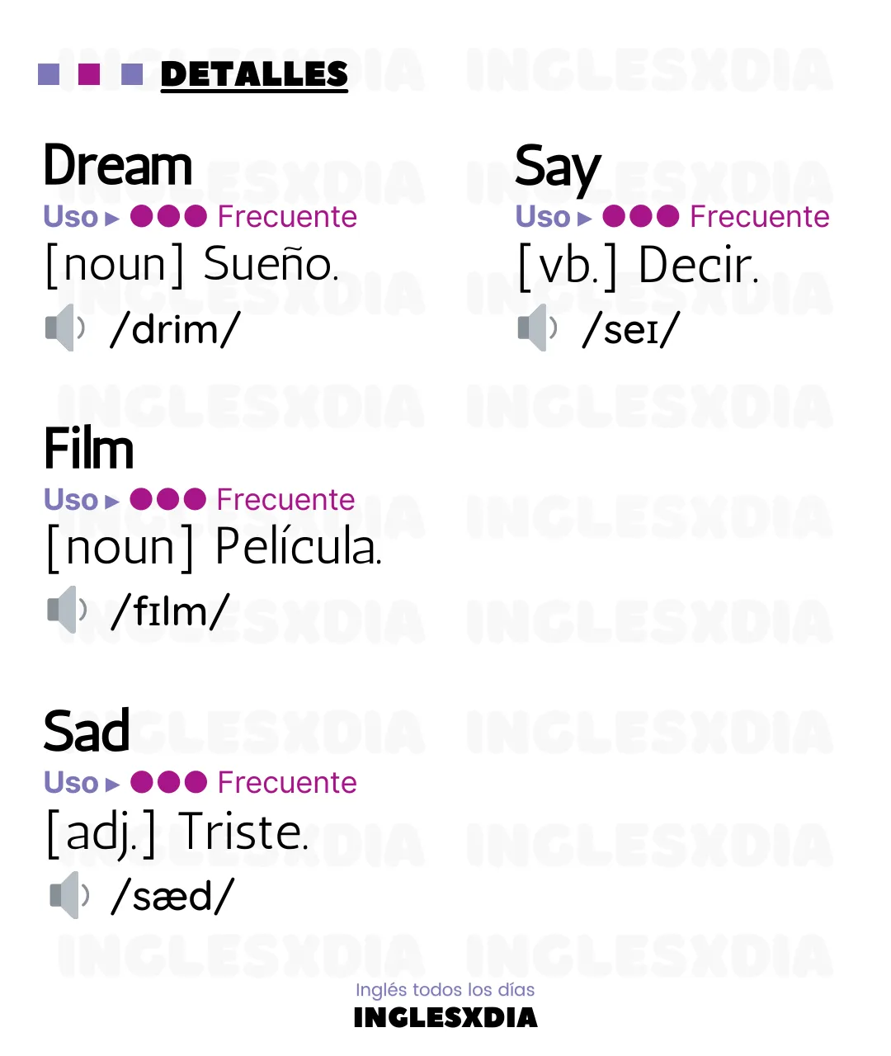Click the Inglés todos los días tagline
Image resolution: width=891 pixels, height=1056 pixels.
point(445,989)
